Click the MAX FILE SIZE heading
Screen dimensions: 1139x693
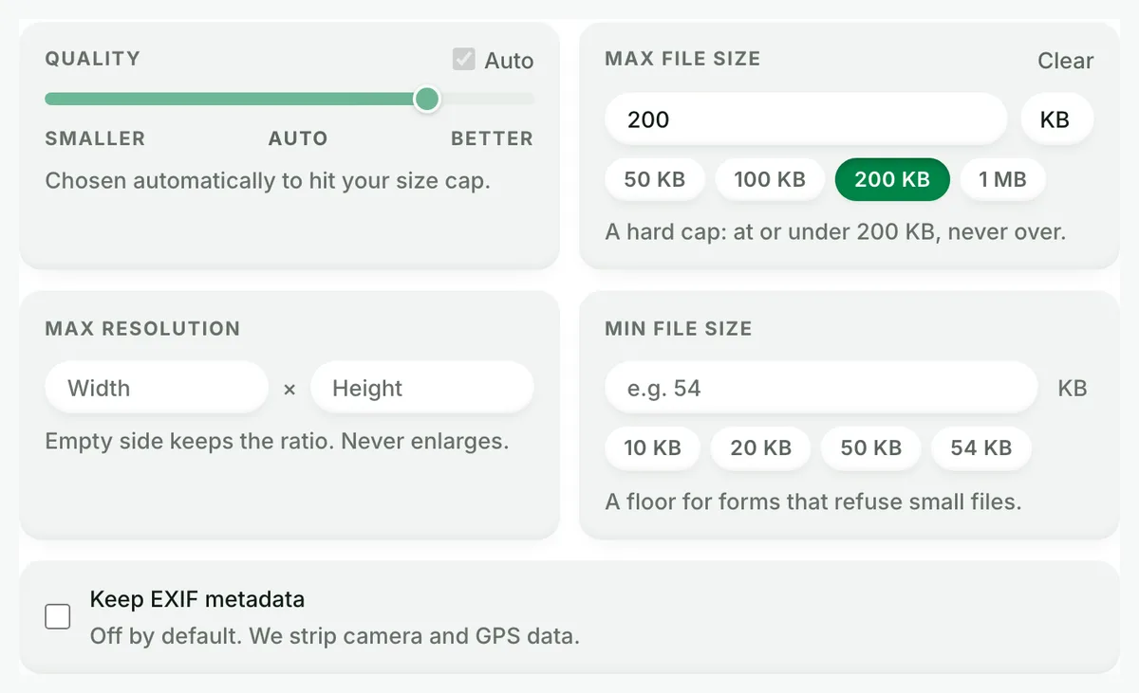coord(683,59)
